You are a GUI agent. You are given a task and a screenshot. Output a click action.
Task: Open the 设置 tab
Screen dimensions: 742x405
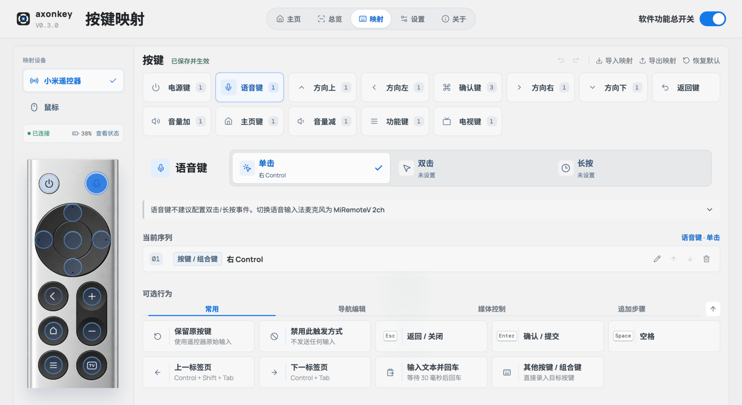click(413, 19)
